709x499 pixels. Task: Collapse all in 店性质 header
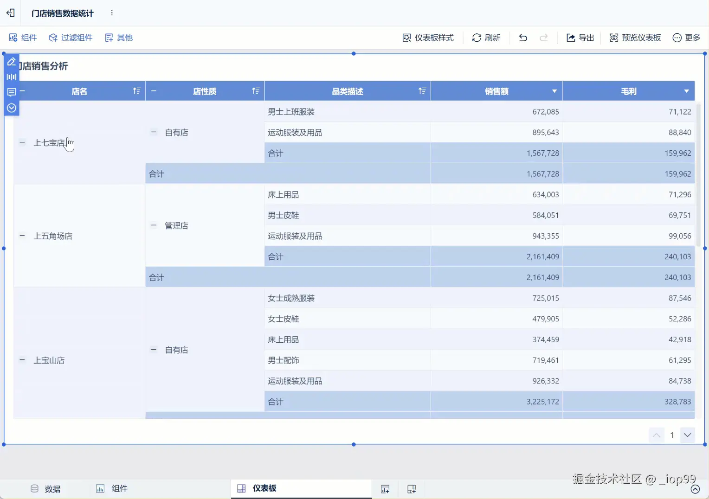pos(154,91)
